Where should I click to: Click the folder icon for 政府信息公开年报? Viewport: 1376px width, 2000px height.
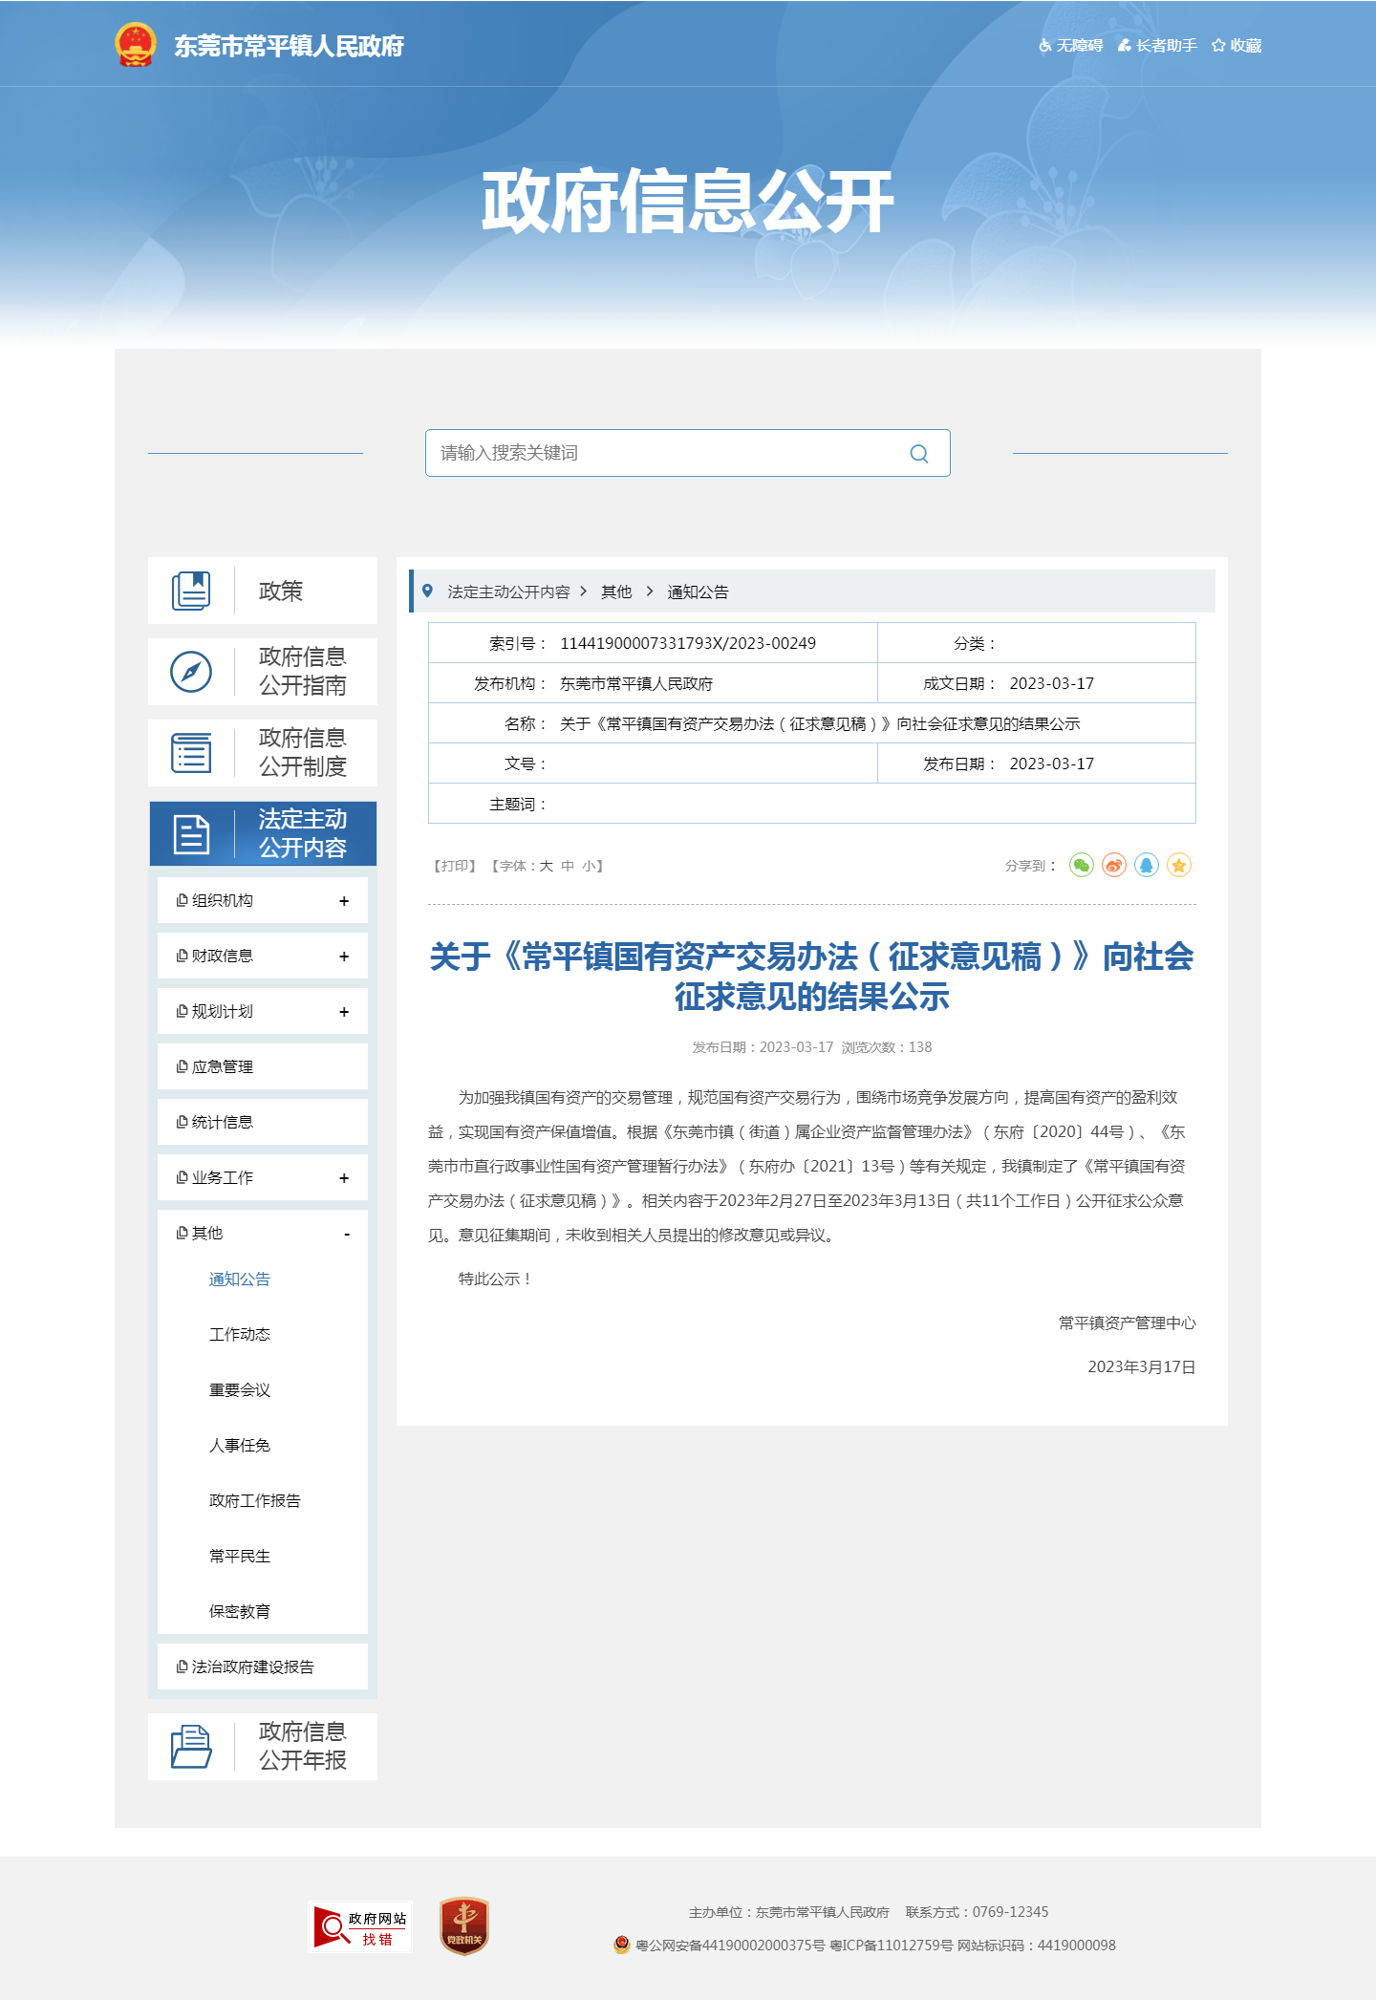pyautogui.click(x=191, y=1747)
